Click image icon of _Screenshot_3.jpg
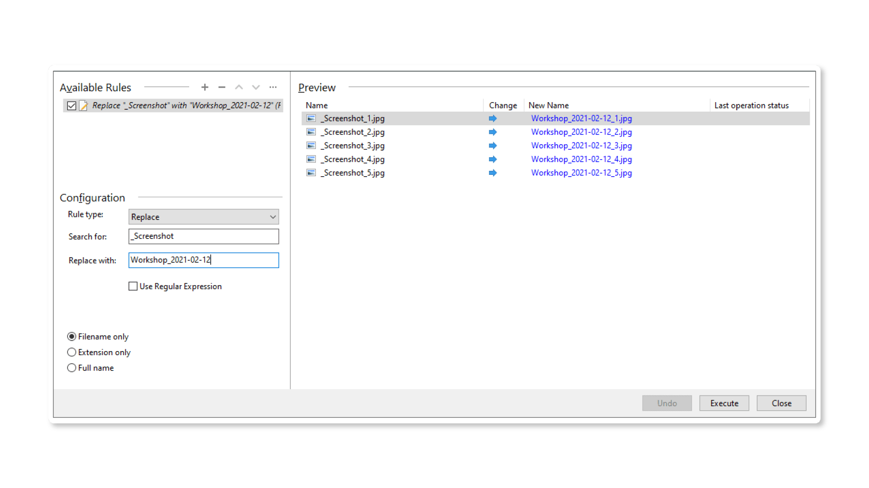 pyautogui.click(x=311, y=145)
